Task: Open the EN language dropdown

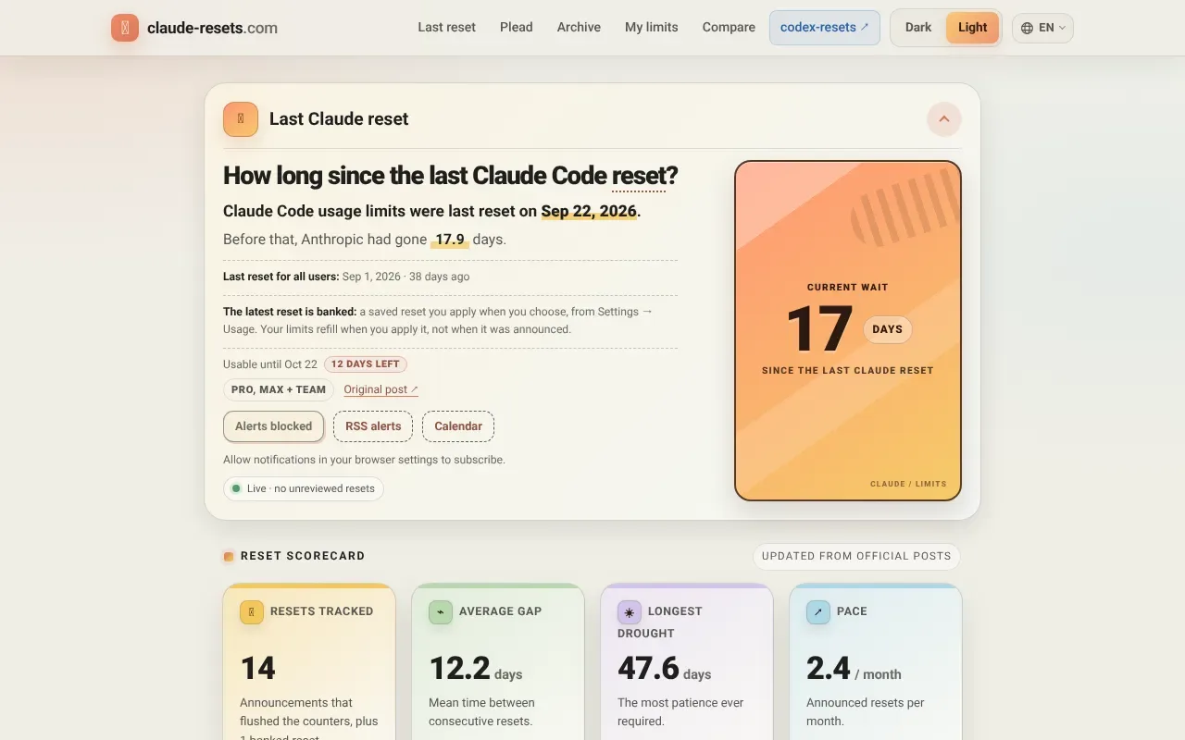Action: tap(1042, 28)
